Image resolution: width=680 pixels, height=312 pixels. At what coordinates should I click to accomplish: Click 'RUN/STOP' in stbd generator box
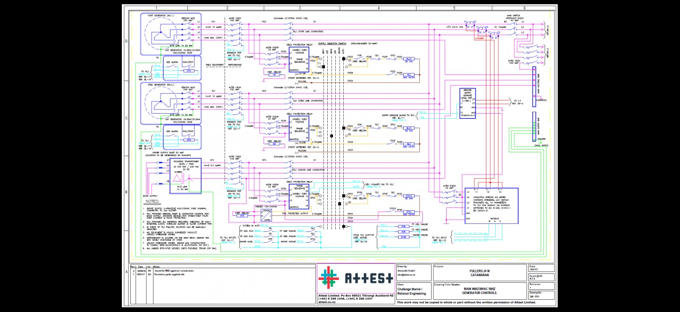pos(188,131)
